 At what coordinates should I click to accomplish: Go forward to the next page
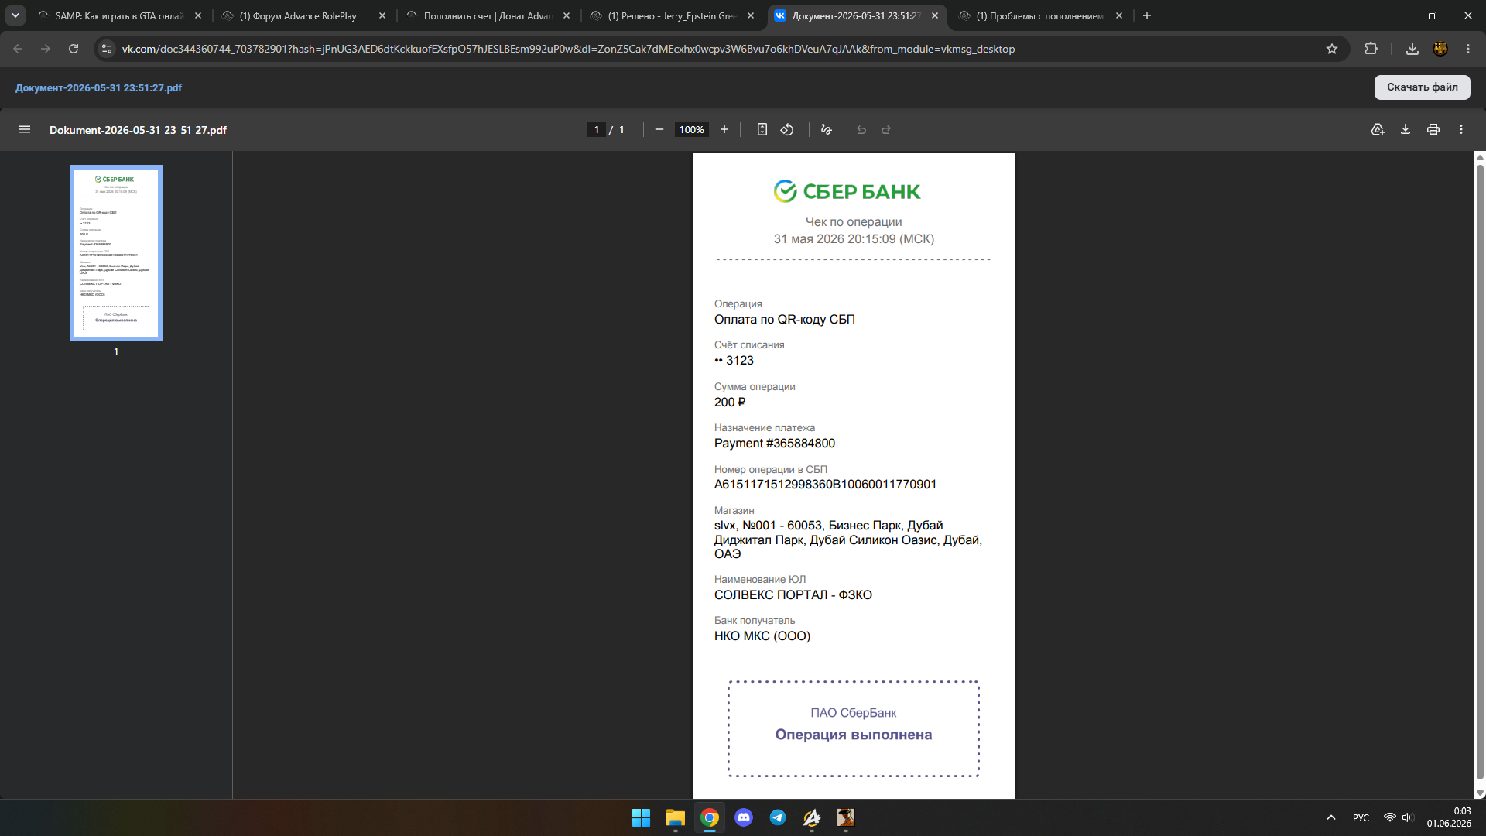46,49
